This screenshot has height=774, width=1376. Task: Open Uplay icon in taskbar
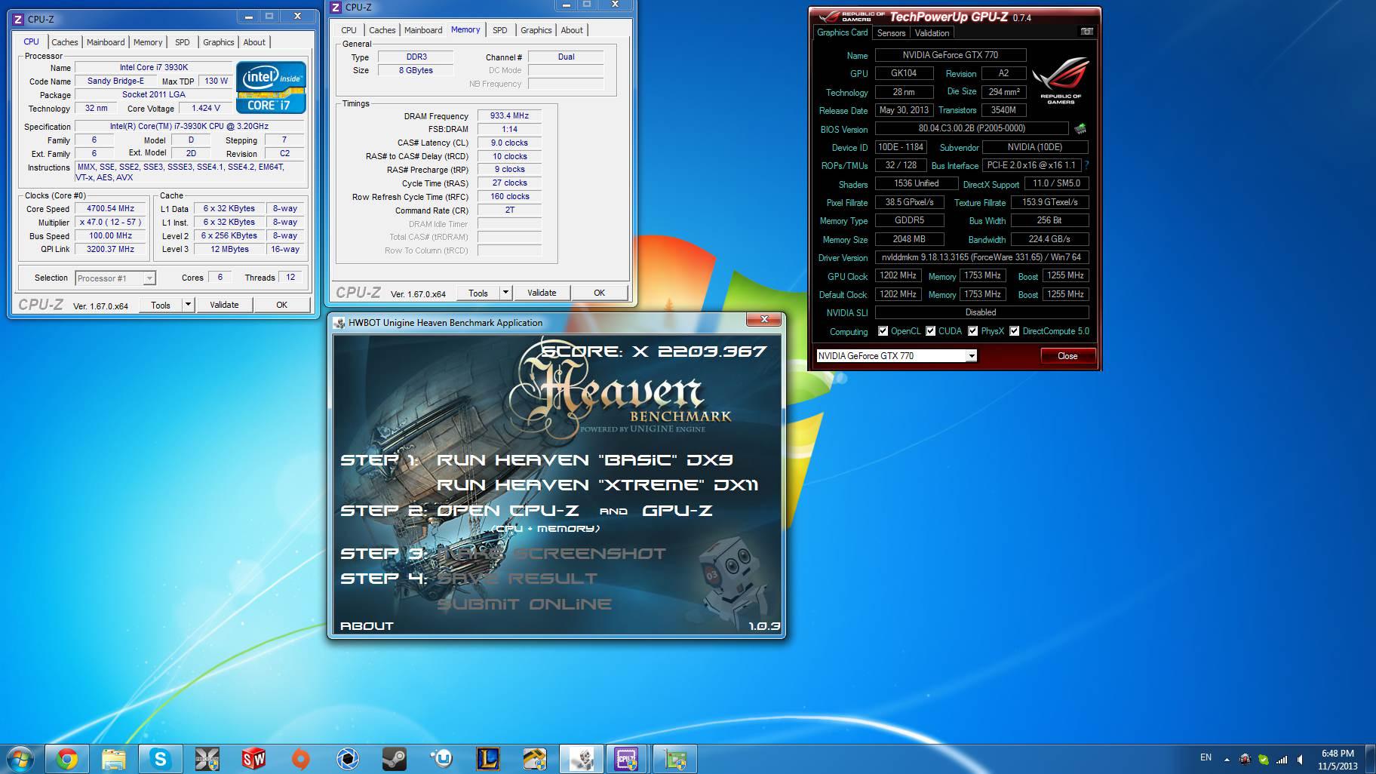pos(441,758)
